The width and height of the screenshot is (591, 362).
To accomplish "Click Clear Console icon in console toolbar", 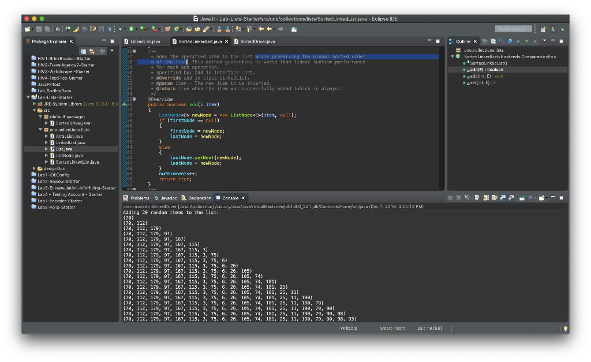I will click(477, 198).
